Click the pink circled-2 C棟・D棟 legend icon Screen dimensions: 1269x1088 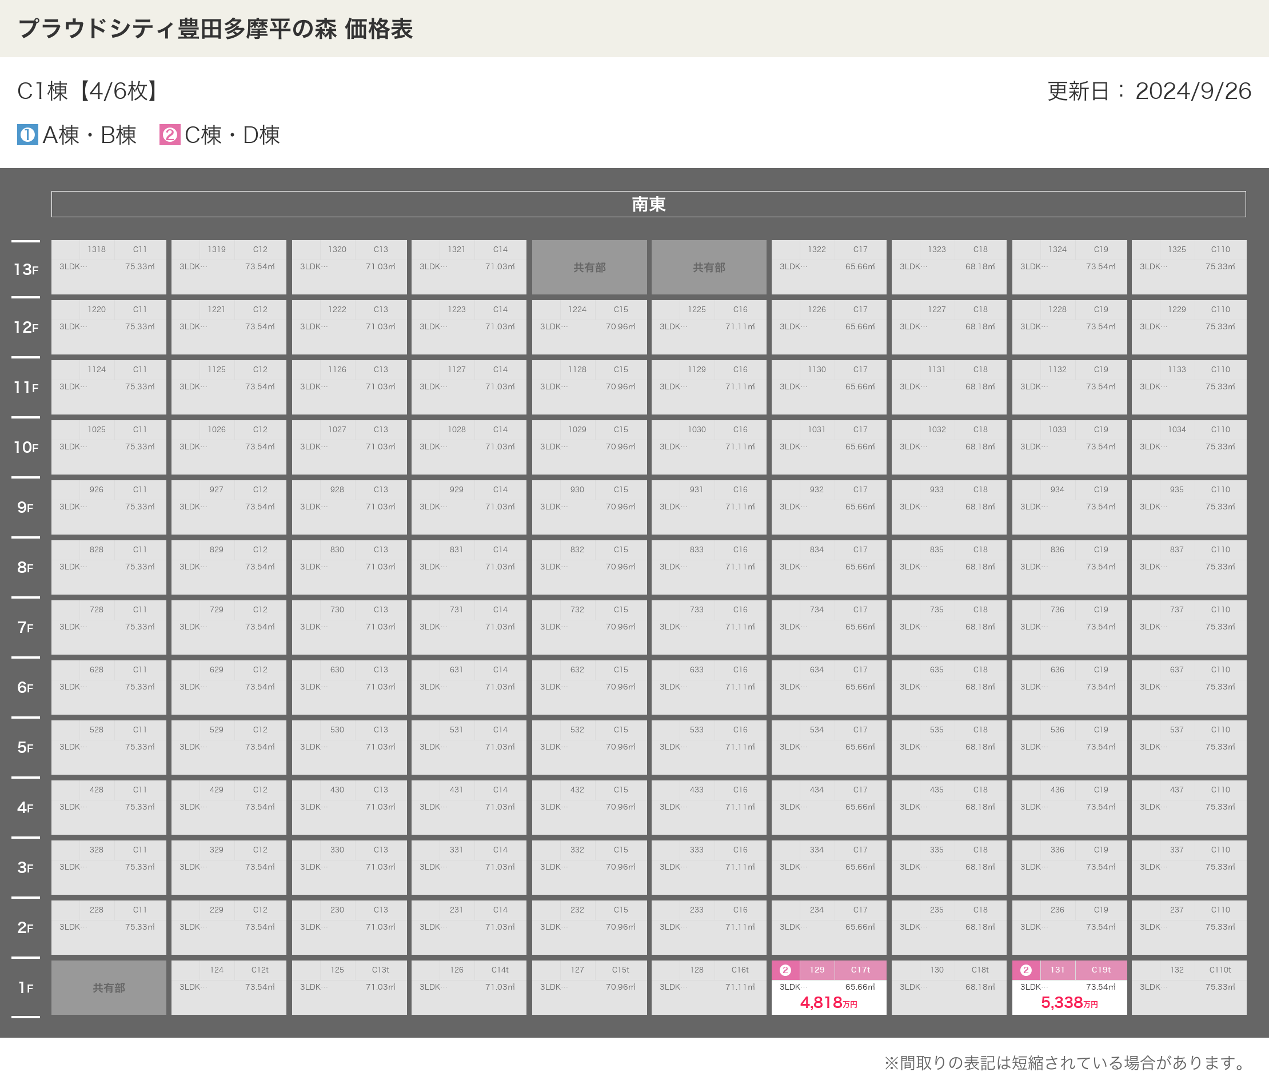[x=170, y=135]
